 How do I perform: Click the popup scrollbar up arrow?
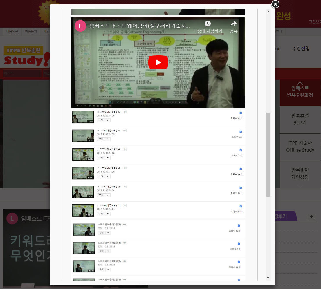pyautogui.click(x=268, y=12)
